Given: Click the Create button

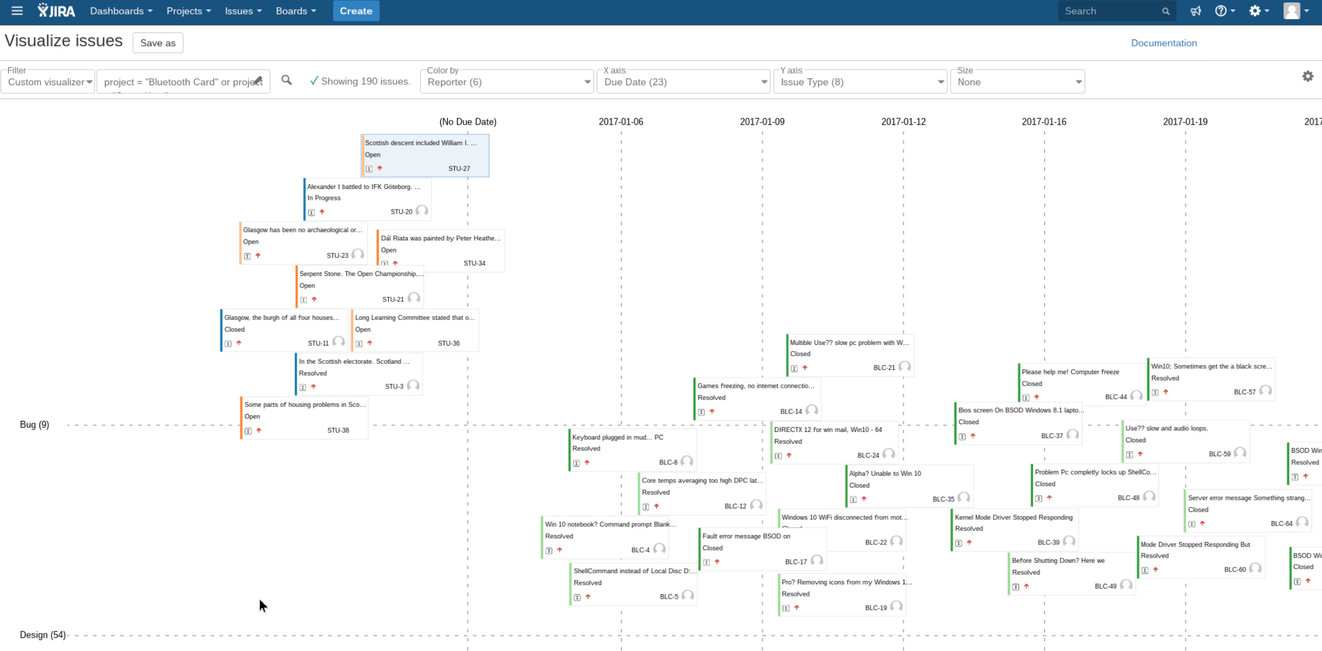Looking at the screenshot, I should pyautogui.click(x=356, y=11).
